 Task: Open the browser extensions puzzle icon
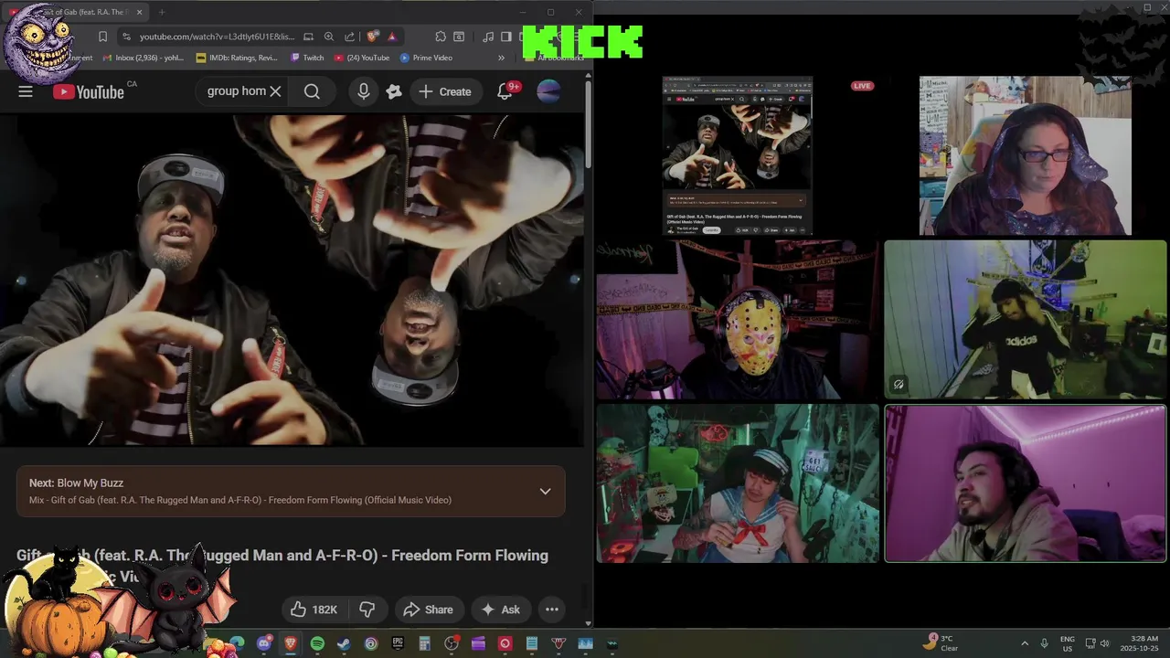pyautogui.click(x=441, y=37)
